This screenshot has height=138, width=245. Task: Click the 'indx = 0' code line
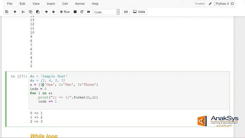tap(38, 89)
